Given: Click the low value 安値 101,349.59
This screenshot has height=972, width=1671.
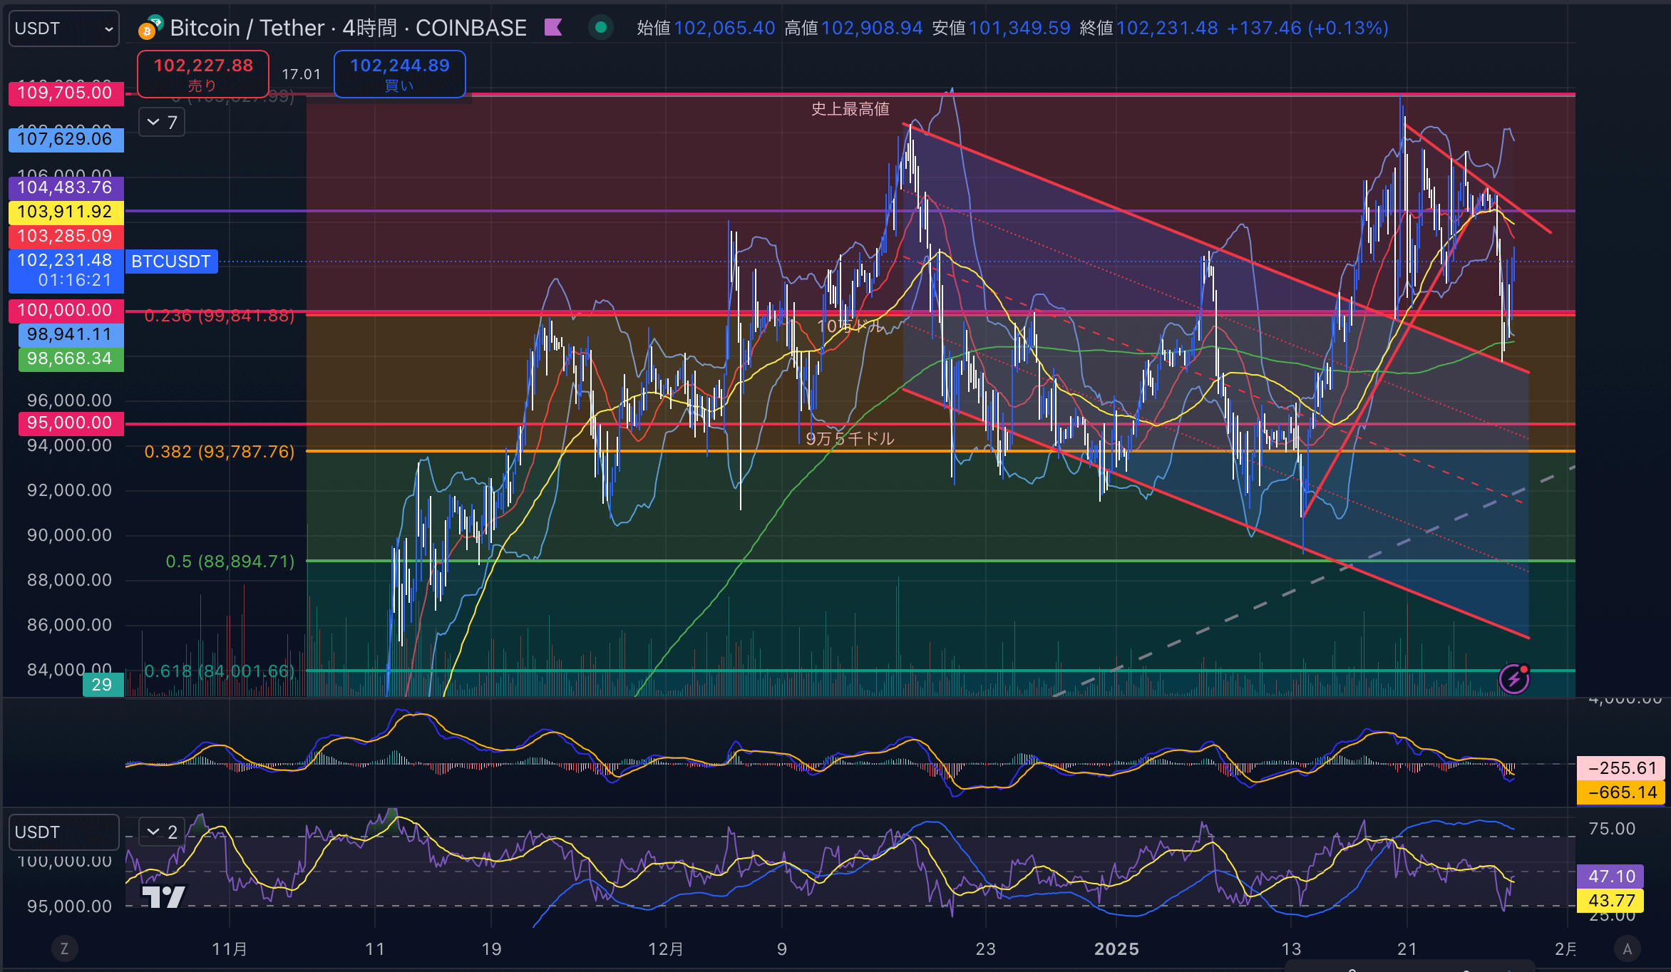Looking at the screenshot, I should (x=1001, y=28).
